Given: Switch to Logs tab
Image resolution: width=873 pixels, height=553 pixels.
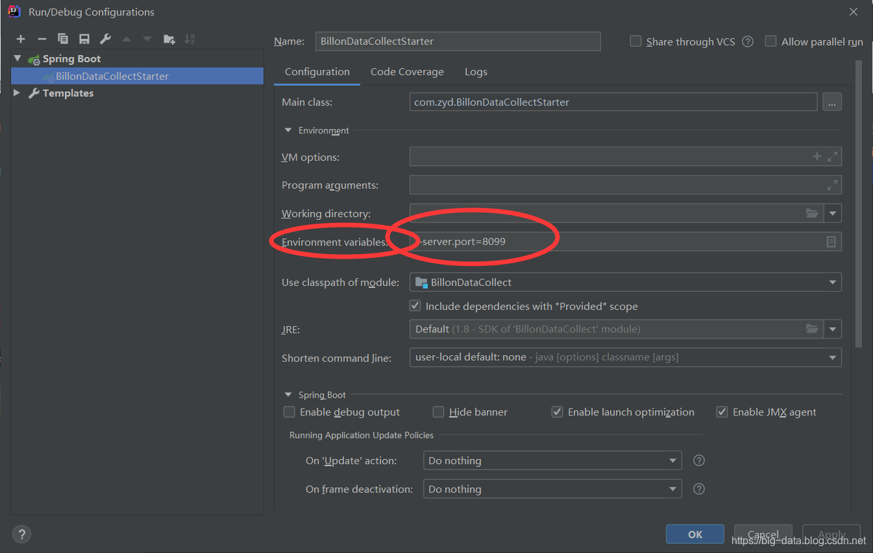Looking at the screenshot, I should point(476,72).
